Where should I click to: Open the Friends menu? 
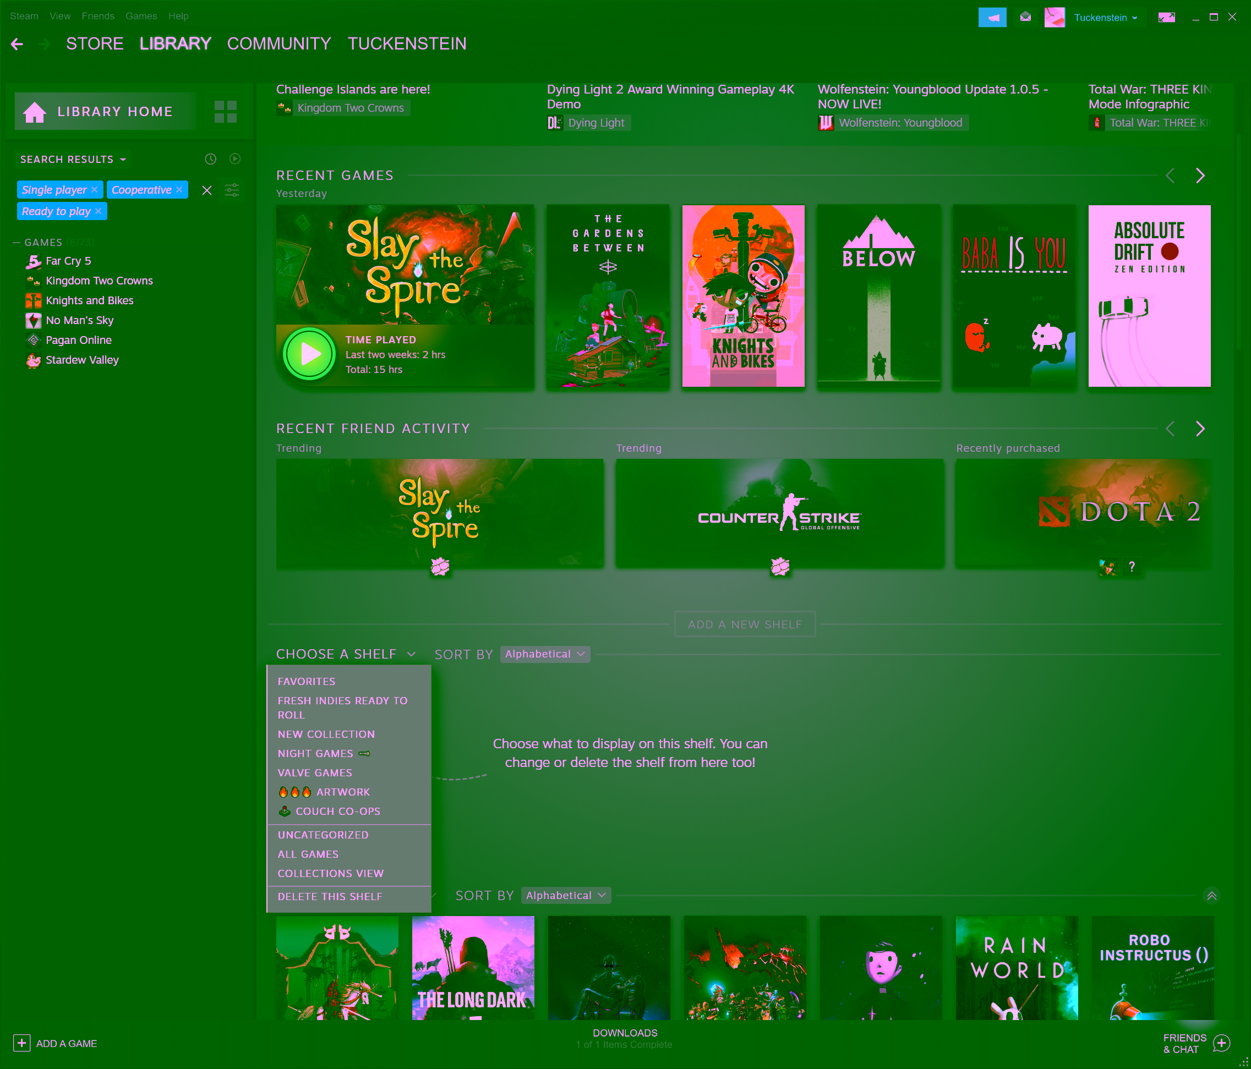coord(98,17)
